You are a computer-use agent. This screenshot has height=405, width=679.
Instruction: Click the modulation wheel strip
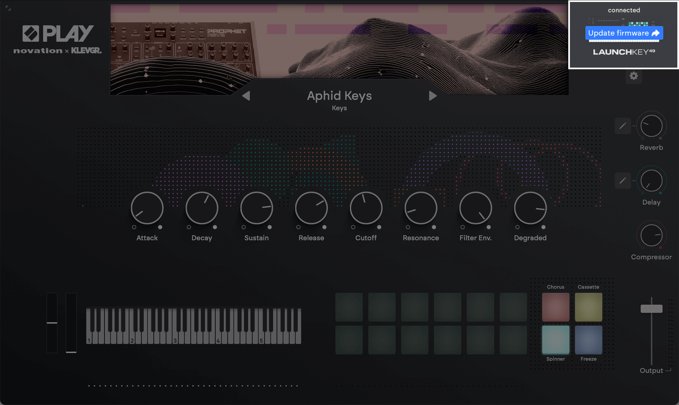pyautogui.click(x=71, y=323)
